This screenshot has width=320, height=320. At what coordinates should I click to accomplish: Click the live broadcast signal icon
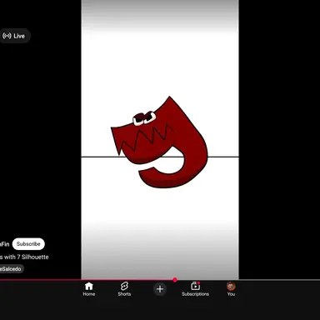click(7, 36)
